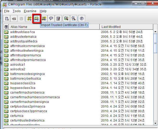The width and height of the screenshot is (158, 129).
Task: Click the Examine Certificate magnifier icon
Action: coord(66,19)
